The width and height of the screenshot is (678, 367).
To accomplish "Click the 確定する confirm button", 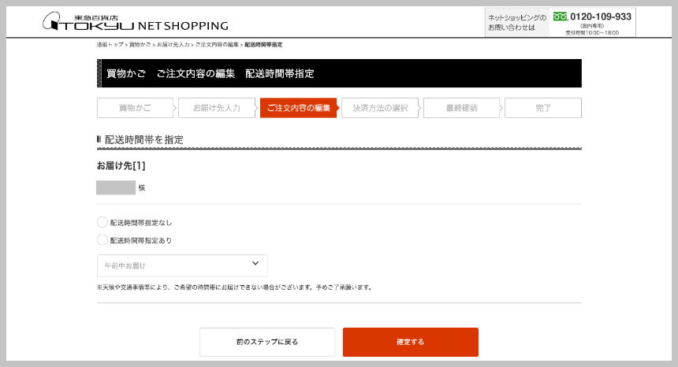I will (410, 342).
